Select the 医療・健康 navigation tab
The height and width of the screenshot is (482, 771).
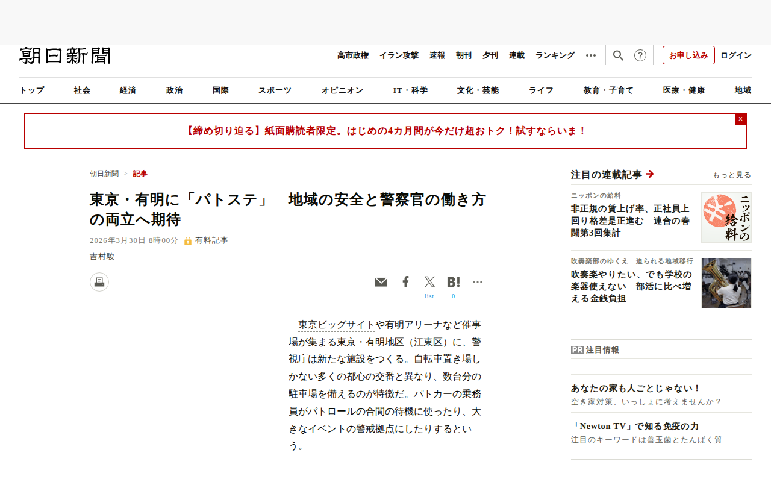[x=684, y=90]
